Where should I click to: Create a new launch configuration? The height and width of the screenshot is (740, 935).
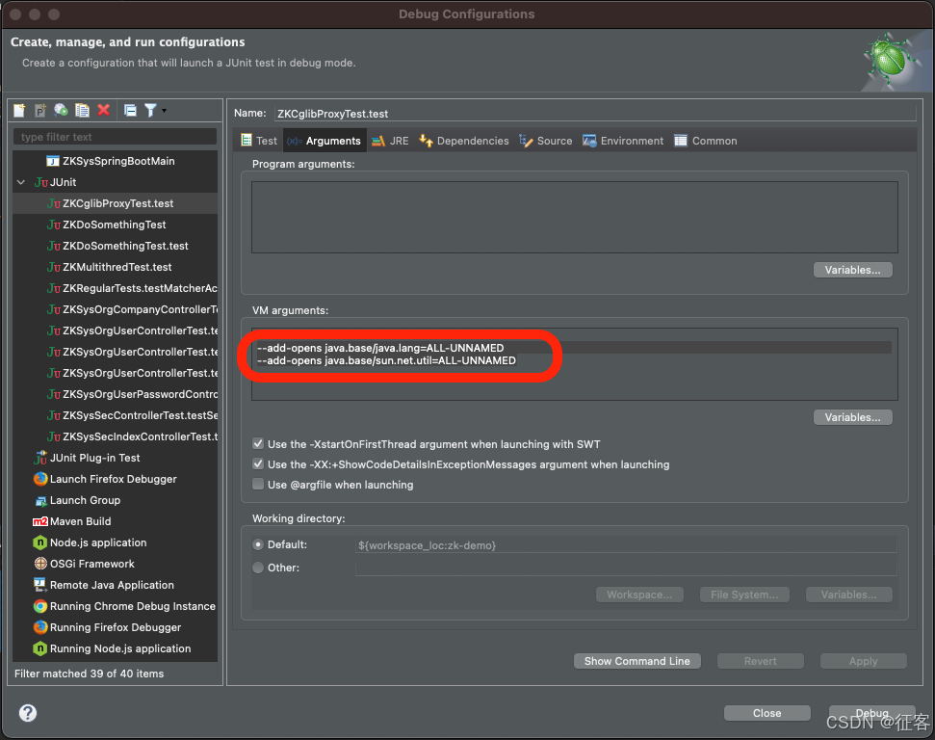[19, 111]
